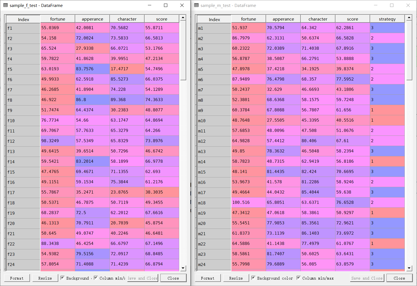Viewport: 417px width, 286px height.
Task: Select row header m6
Action: coord(214,79)
